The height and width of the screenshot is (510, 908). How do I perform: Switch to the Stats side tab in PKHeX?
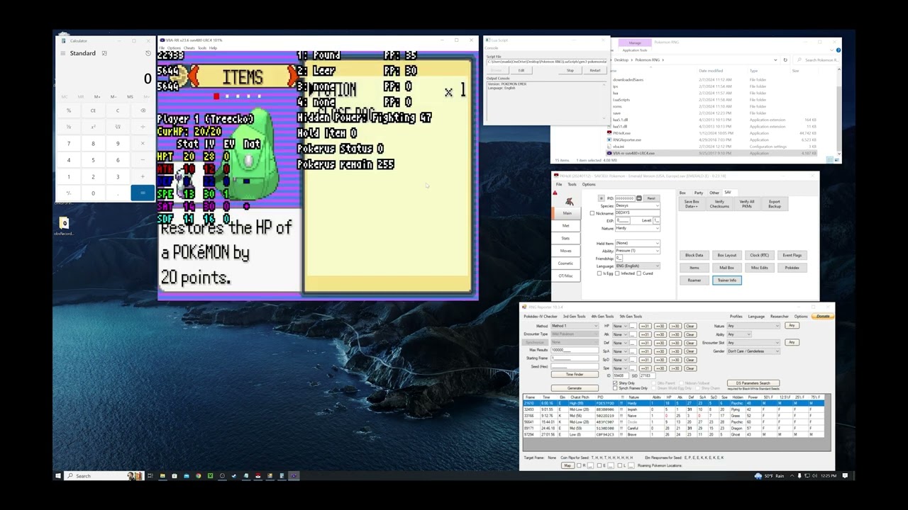tap(565, 238)
